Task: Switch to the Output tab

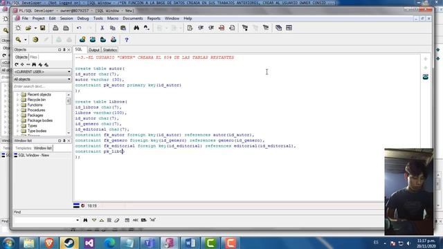Action: click(x=94, y=50)
